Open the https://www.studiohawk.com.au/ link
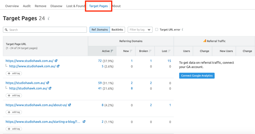 click(30, 61)
